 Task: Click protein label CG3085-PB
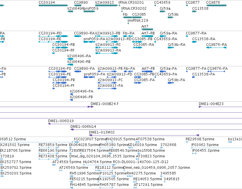[144, 74]
